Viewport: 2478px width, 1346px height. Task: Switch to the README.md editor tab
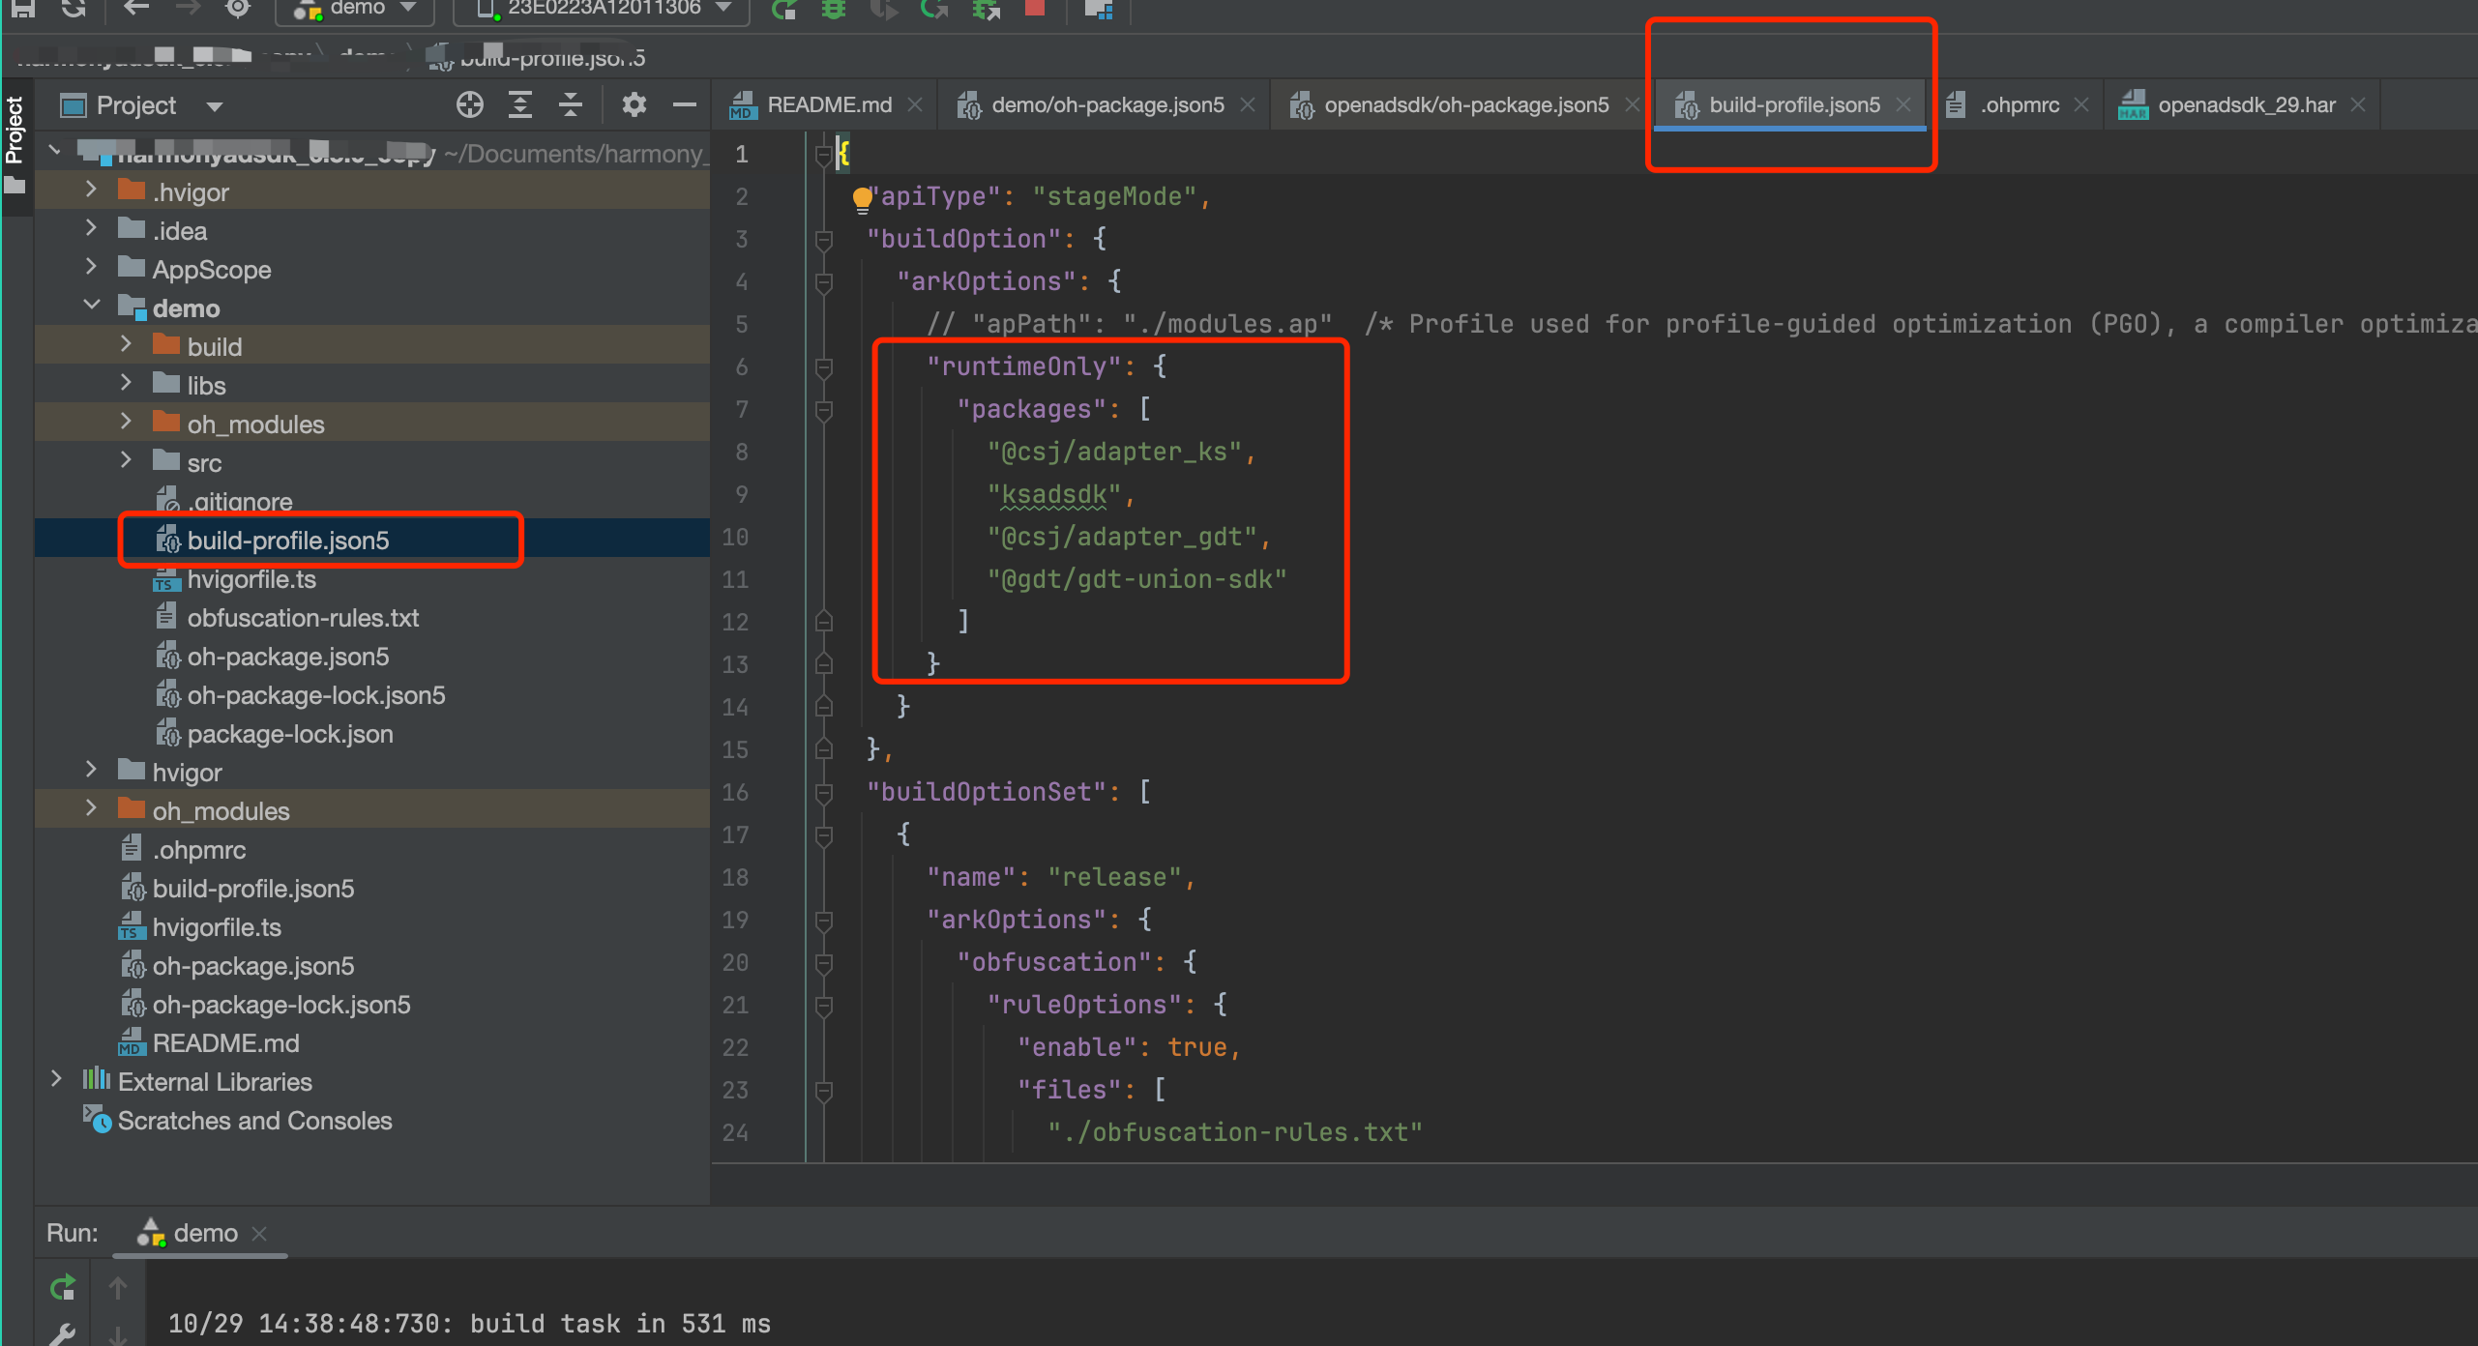point(827,104)
